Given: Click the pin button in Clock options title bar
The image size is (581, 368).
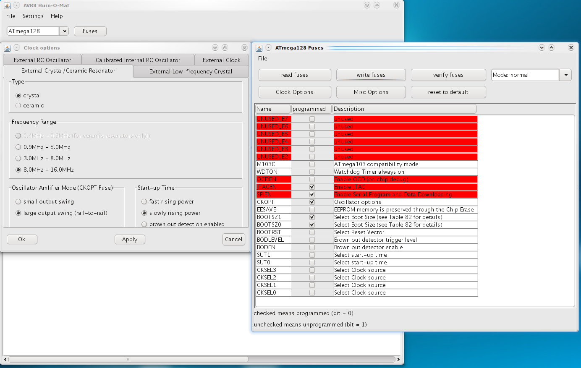Looking at the screenshot, I should tap(17, 48).
